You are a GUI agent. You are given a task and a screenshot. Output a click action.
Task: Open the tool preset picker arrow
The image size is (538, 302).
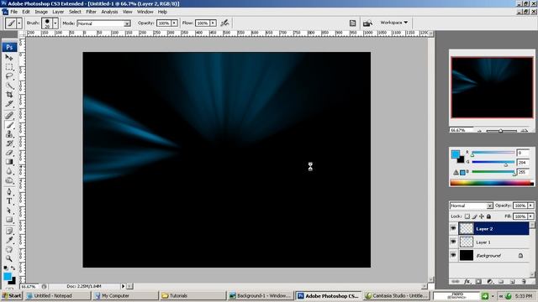tap(19, 23)
